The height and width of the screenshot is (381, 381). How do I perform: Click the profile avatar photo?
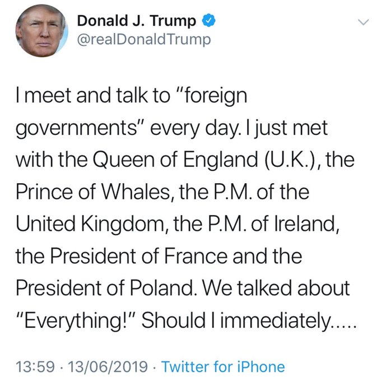39,33
